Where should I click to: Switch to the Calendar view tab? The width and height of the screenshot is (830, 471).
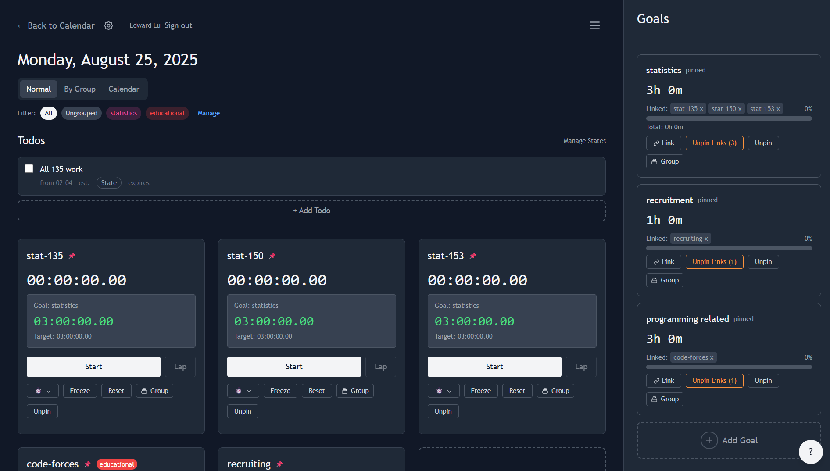tap(124, 89)
